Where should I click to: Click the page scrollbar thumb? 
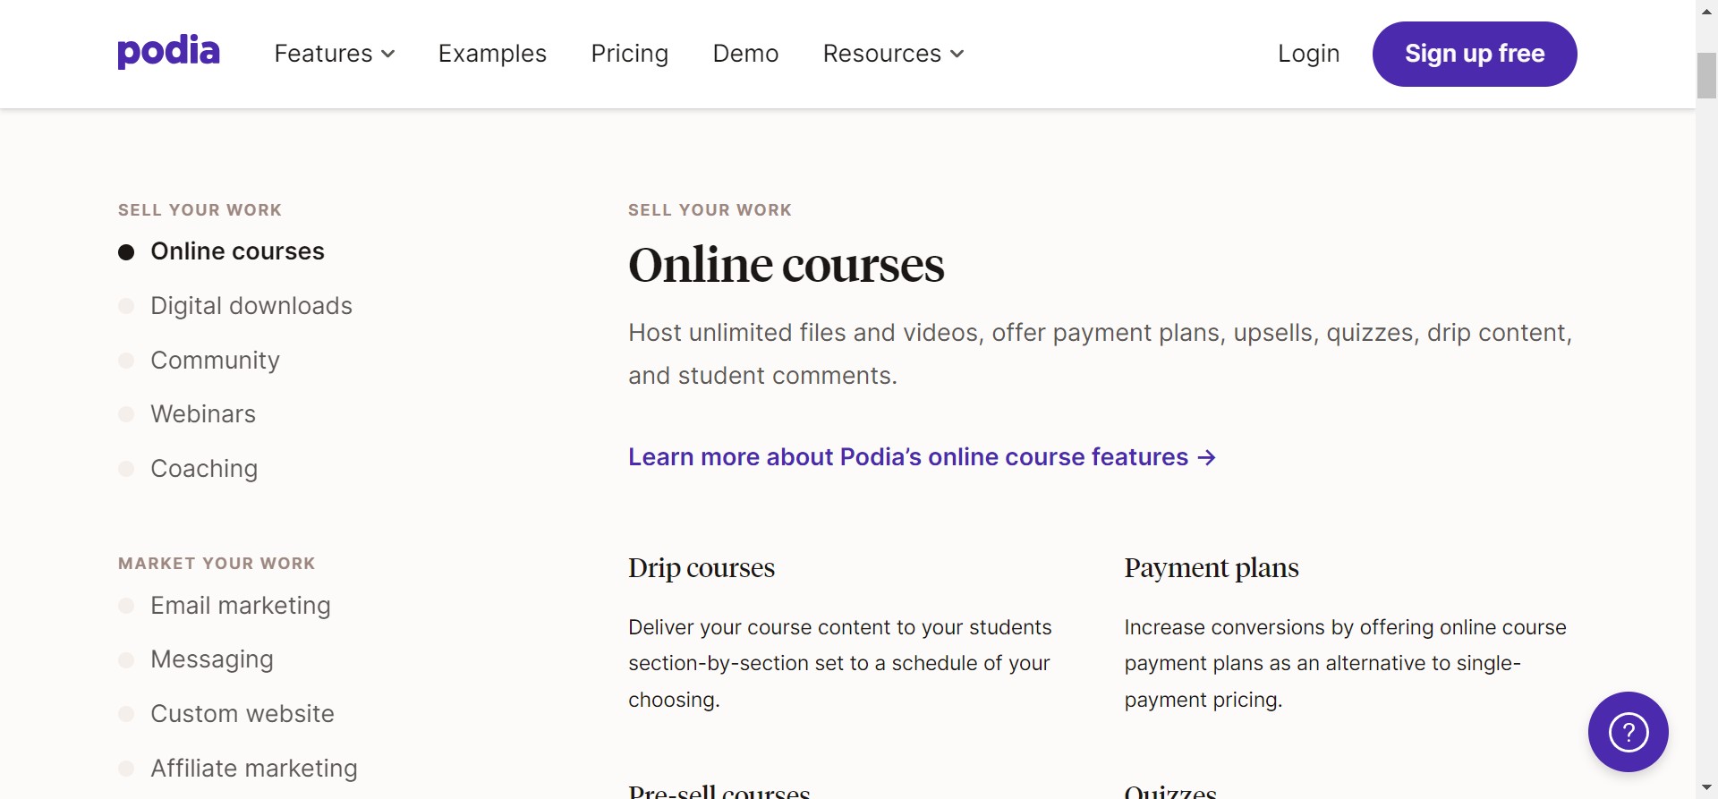tap(1706, 76)
